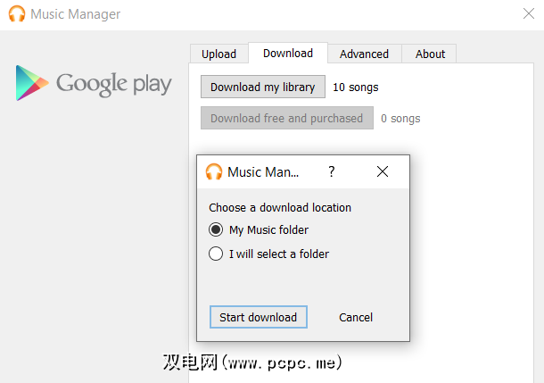This screenshot has width=544, height=383.
Task: Go to the Advanced tab
Action: tap(364, 54)
